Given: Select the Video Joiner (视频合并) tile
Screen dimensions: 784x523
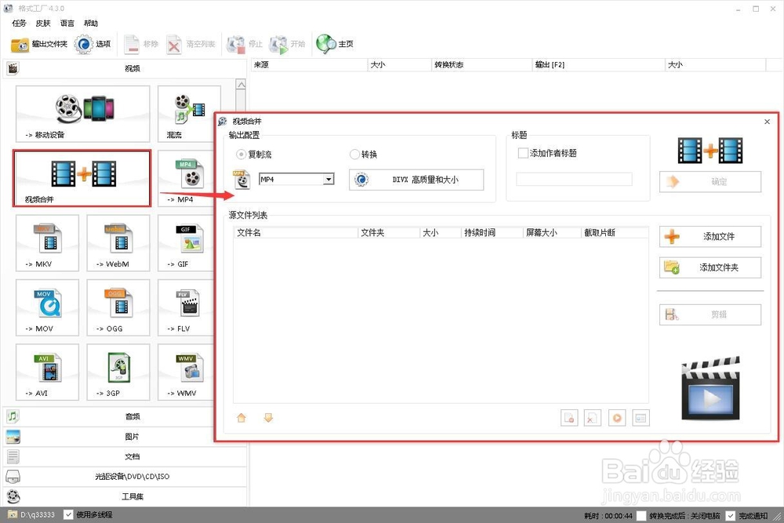Looking at the screenshot, I should point(82,179).
